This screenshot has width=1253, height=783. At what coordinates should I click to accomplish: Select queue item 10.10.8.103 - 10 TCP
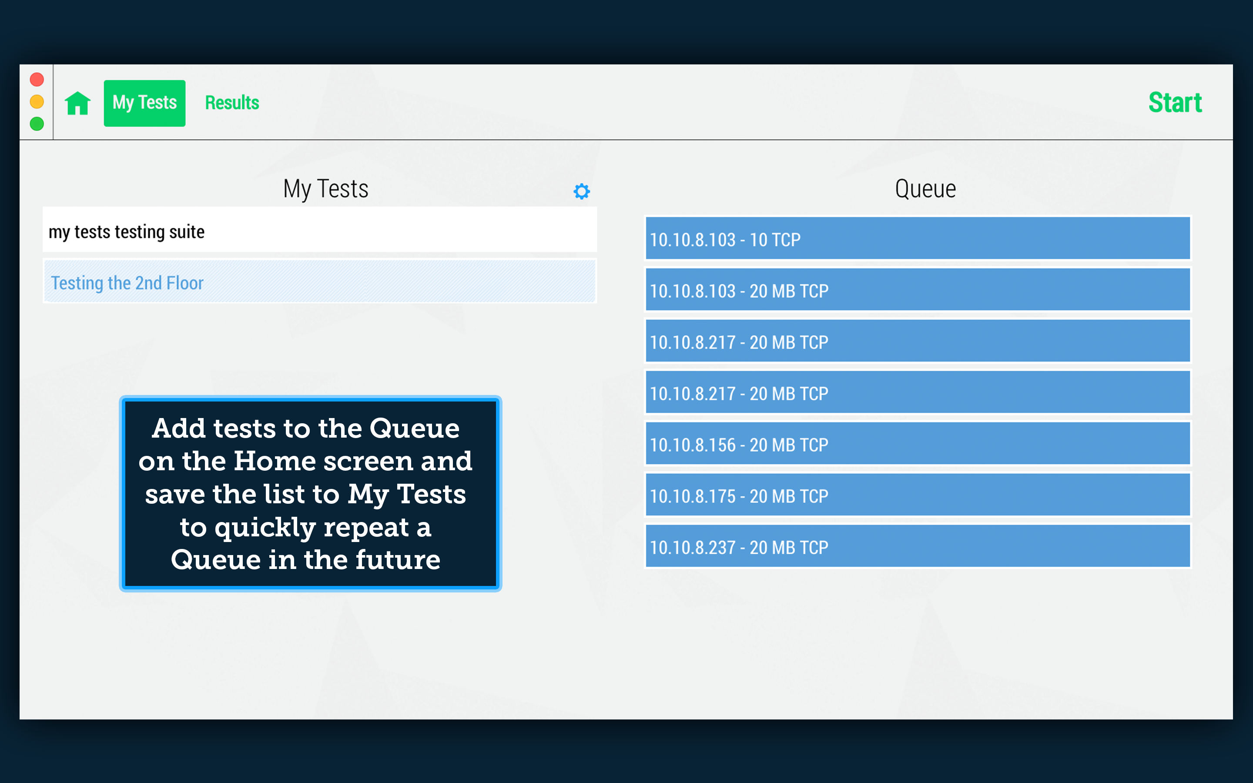tap(918, 238)
